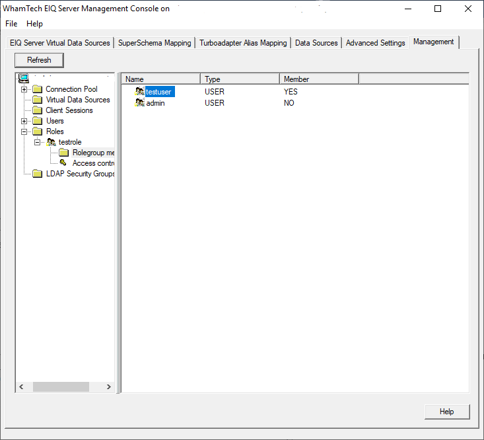This screenshot has height=440, width=484.
Task: Click the Access control key icon
Action: [63, 163]
